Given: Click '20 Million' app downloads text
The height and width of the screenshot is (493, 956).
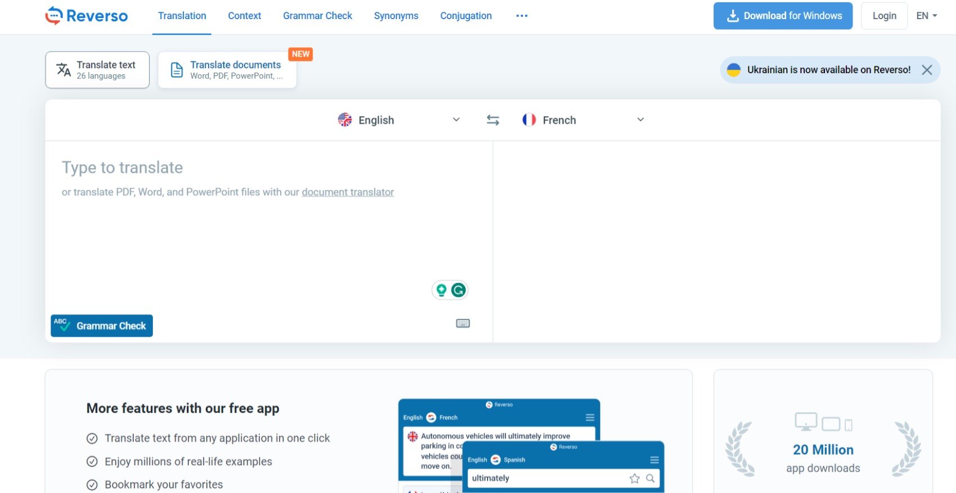Looking at the screenshot, I should click(823, 450).
